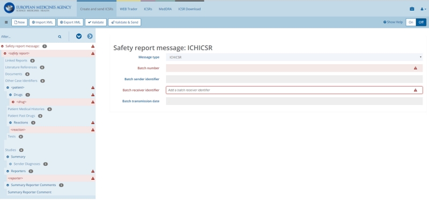Switch to the WEB Trader tab
This screenshot has width=429, height=200.
(128, 9)
